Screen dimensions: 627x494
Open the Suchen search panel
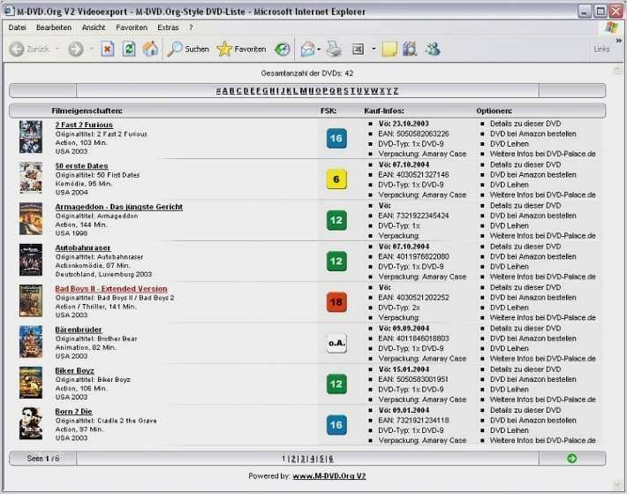(188, 49)
